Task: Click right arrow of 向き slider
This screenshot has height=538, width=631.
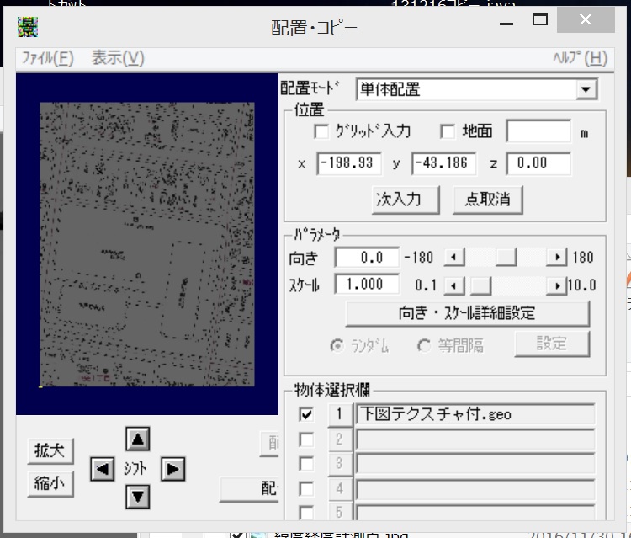Action: (x=557, y=257)
